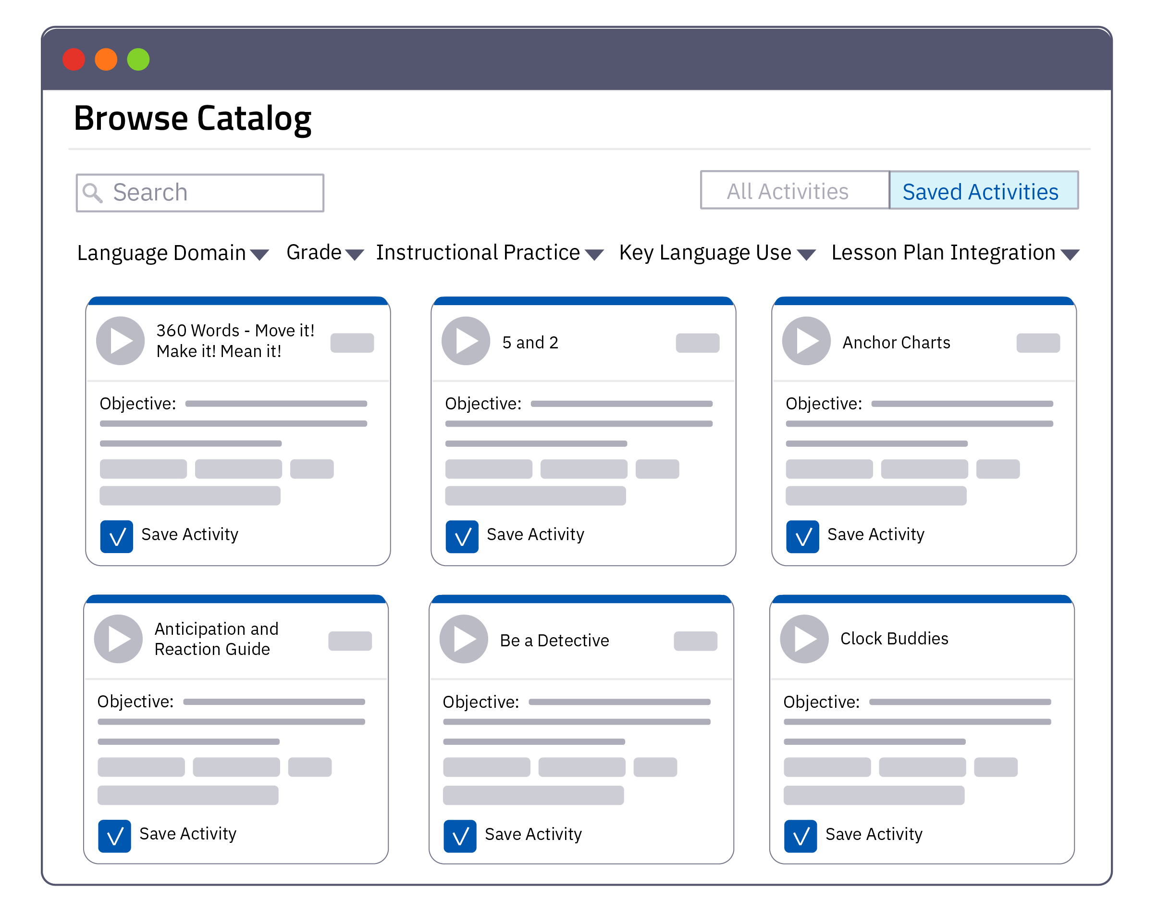Click the green window button in title bar
This screenshot has height=901, width=1170.
(x=138, y=60)
